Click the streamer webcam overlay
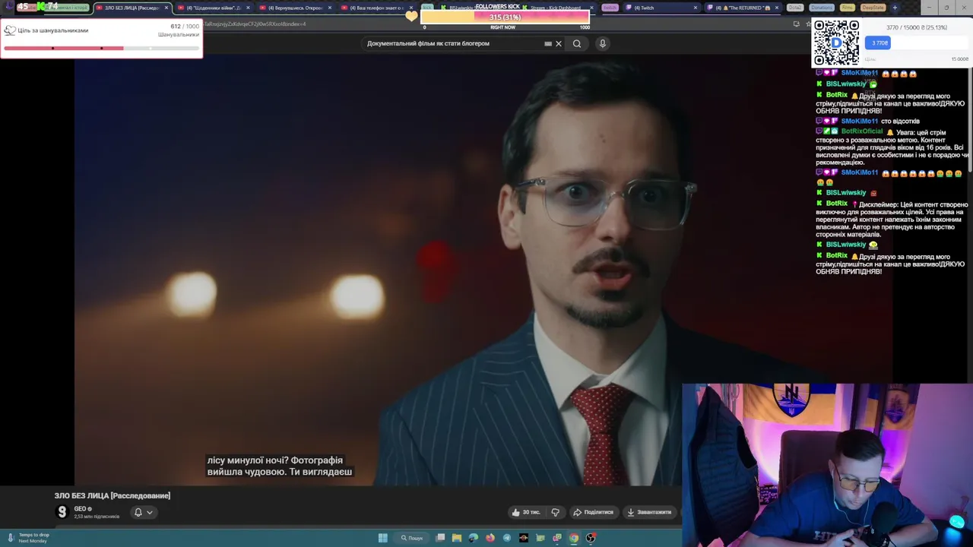Screen dimensions: 973x547 (x=827, y=465)
